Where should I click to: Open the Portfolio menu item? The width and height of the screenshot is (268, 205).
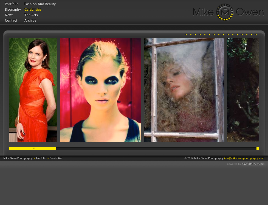click(x=12, y=4)
